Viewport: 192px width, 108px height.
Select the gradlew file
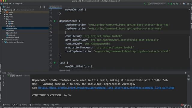pyautogui.click(x=10, y=31)
